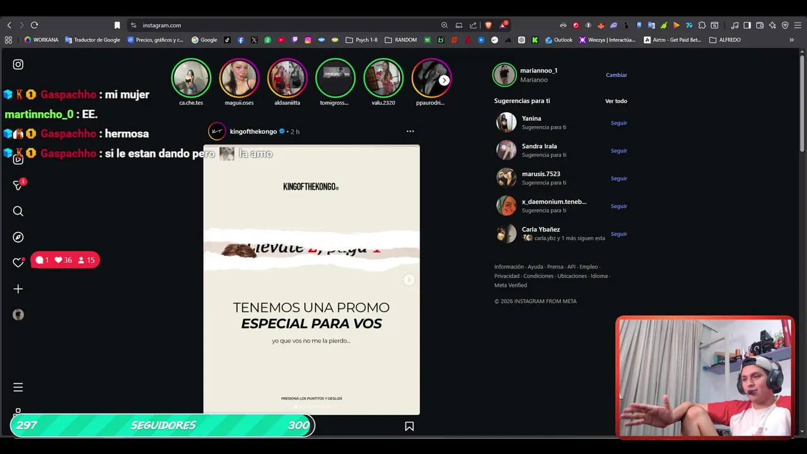The height and width of the screenshot is (454, 807).
Task: Open the apps grid icon in bookmarks bar
Action: pyautogui.click(x=8, y=40)
